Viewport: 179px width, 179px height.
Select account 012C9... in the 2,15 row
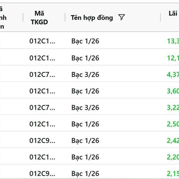pyautogui.click(x=42, y=173)
